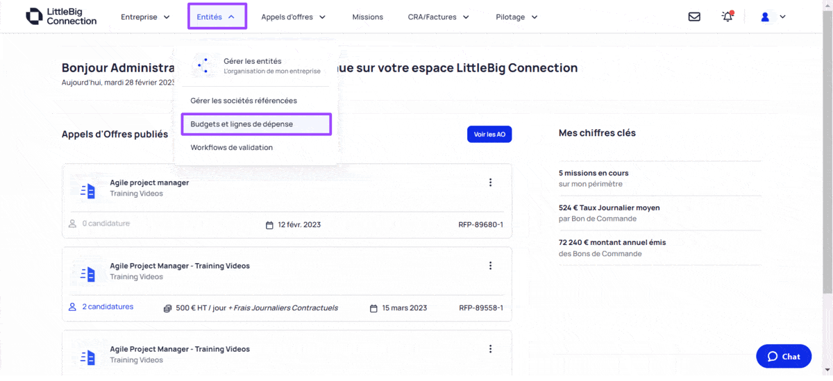833x381 pixels.
Task: Open the Appels d'offres menu
Action: [x=294, y=17]
